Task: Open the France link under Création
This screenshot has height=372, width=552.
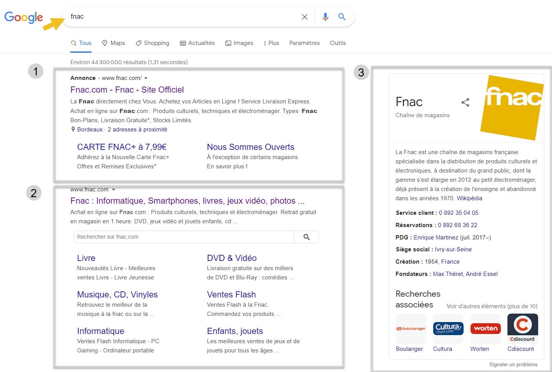Action: click(x=451, y=262)
